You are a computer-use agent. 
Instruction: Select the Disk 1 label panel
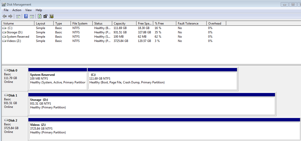15,104
